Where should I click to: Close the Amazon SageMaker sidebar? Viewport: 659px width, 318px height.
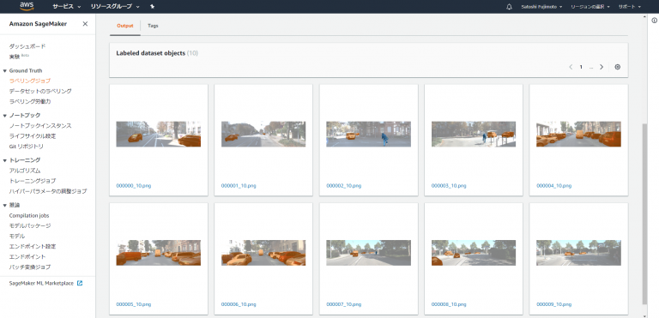pyautogui.click(x=85, y=24)
